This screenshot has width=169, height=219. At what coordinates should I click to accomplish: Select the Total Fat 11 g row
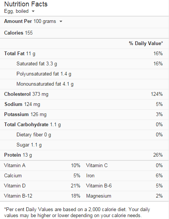tap(84, 54)
